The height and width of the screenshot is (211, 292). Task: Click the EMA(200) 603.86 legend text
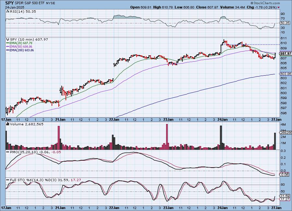(22, 50)
